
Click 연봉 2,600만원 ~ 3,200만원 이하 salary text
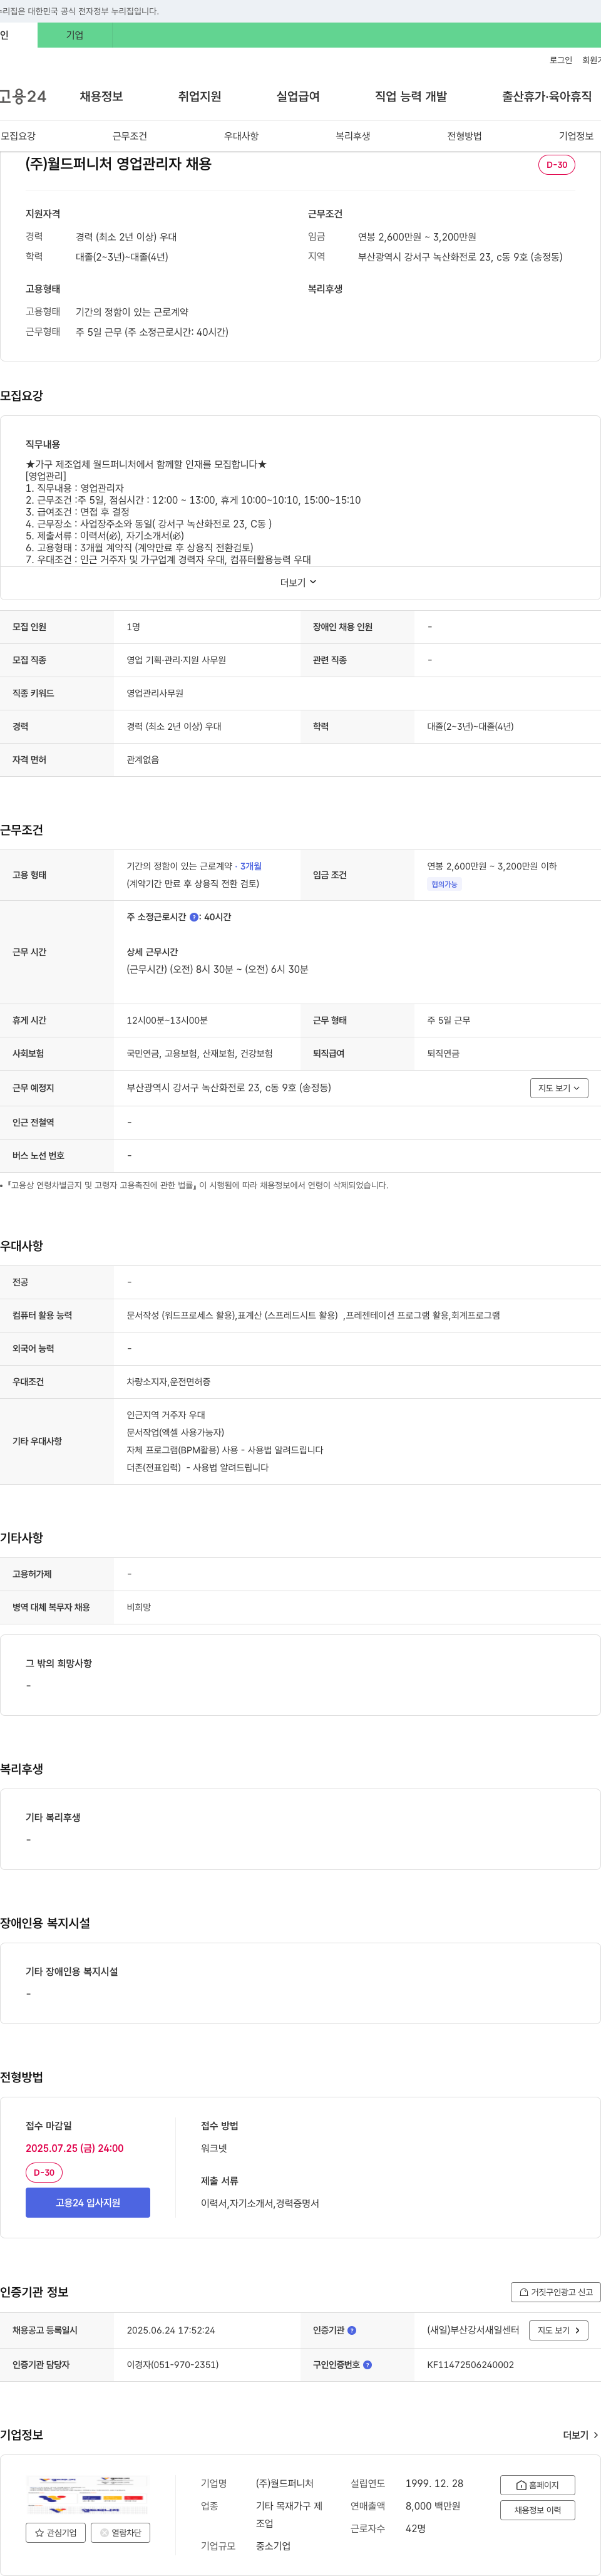coord(492,866)
